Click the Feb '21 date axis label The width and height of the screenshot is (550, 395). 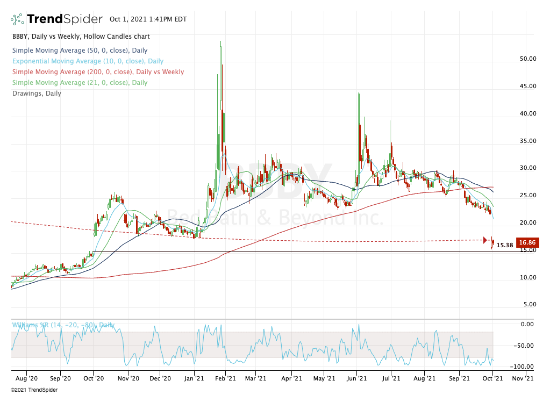(226, 378)
